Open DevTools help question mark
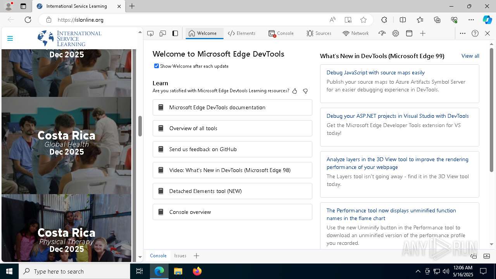Image resolution: width=496 pixels, height=279 pixels. (x=475, y=33)
